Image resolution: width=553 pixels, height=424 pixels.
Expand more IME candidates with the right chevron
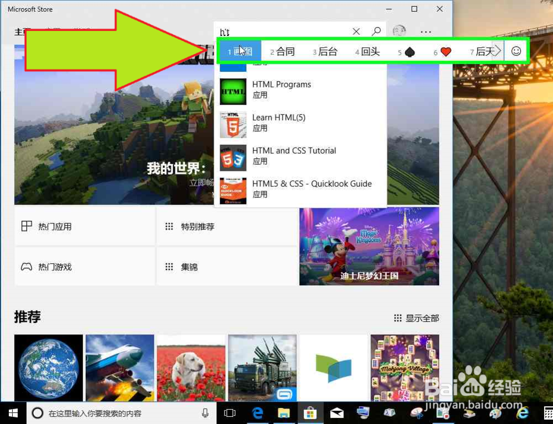tap(497, 51)
